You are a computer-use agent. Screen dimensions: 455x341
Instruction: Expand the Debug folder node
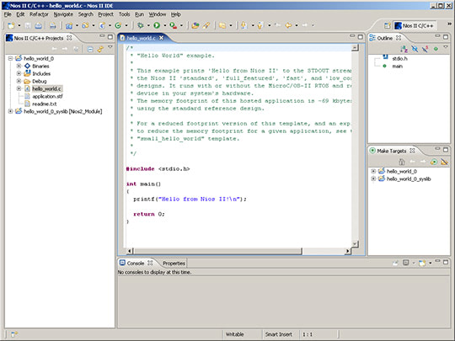click(x=19, y=81)
